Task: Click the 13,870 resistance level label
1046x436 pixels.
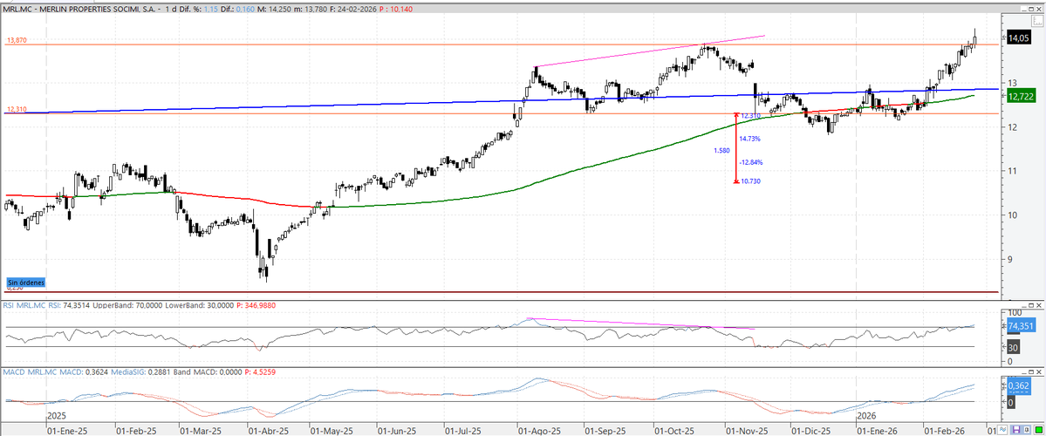Action: pos(17,41)
